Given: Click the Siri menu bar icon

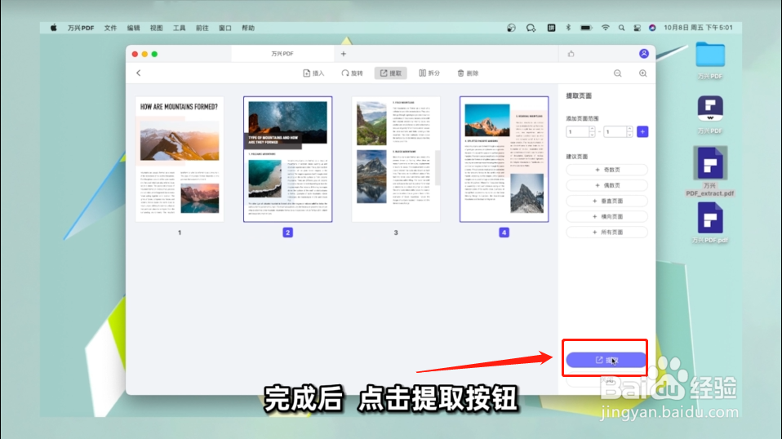Looking at the screenshot, I should [x=652, y=28].
